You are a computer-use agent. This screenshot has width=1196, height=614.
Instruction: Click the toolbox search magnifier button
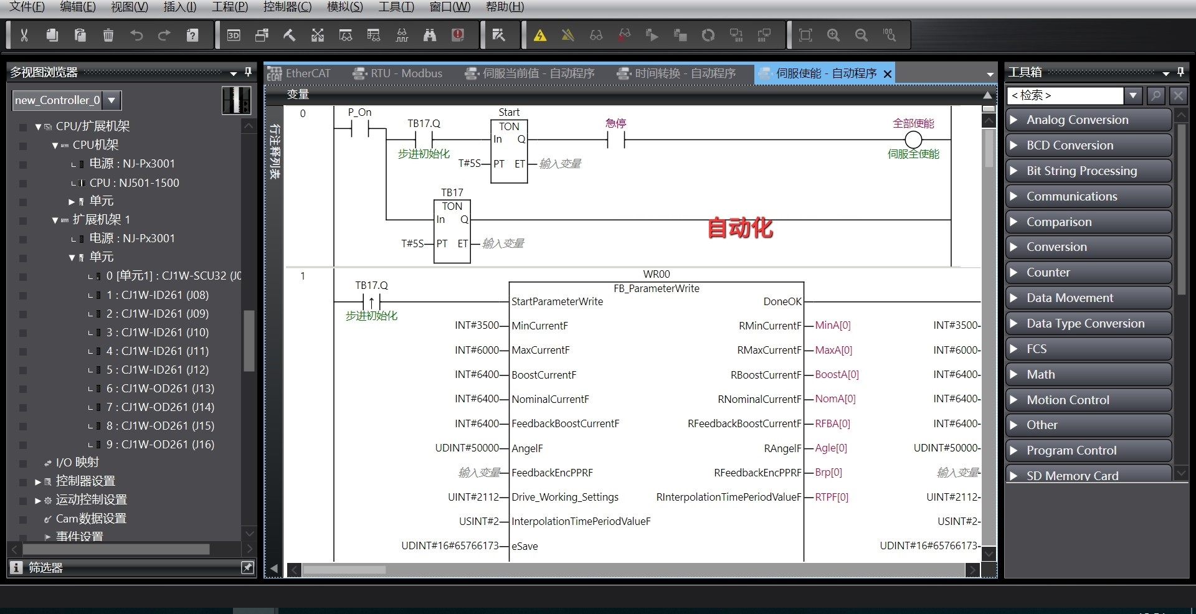pyautogui.click(x=1156, y=95)
